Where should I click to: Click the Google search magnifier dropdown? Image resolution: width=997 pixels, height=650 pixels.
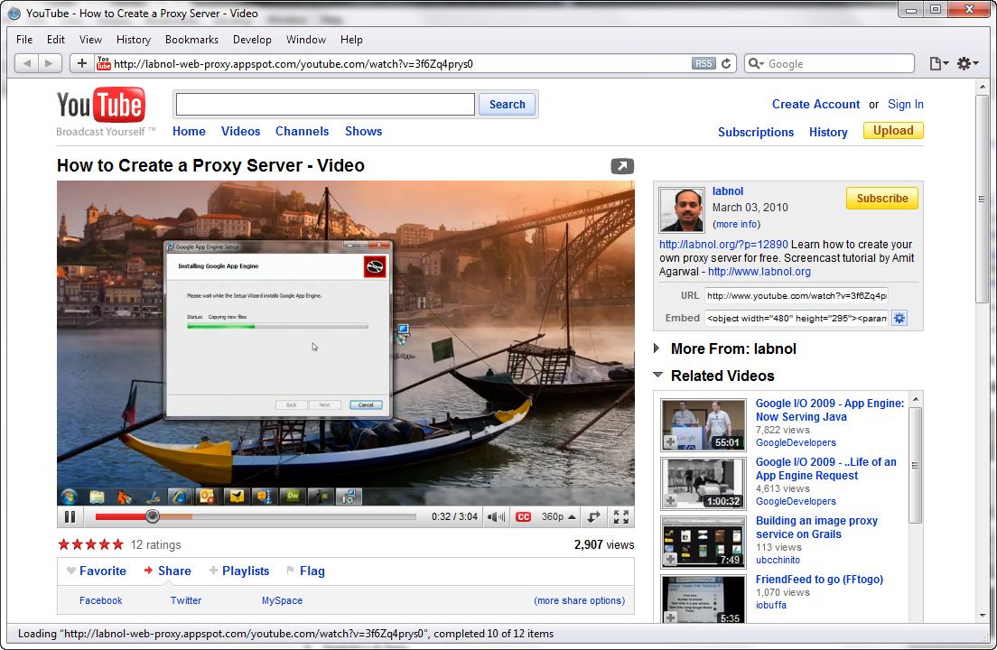(x=756, y=63)
